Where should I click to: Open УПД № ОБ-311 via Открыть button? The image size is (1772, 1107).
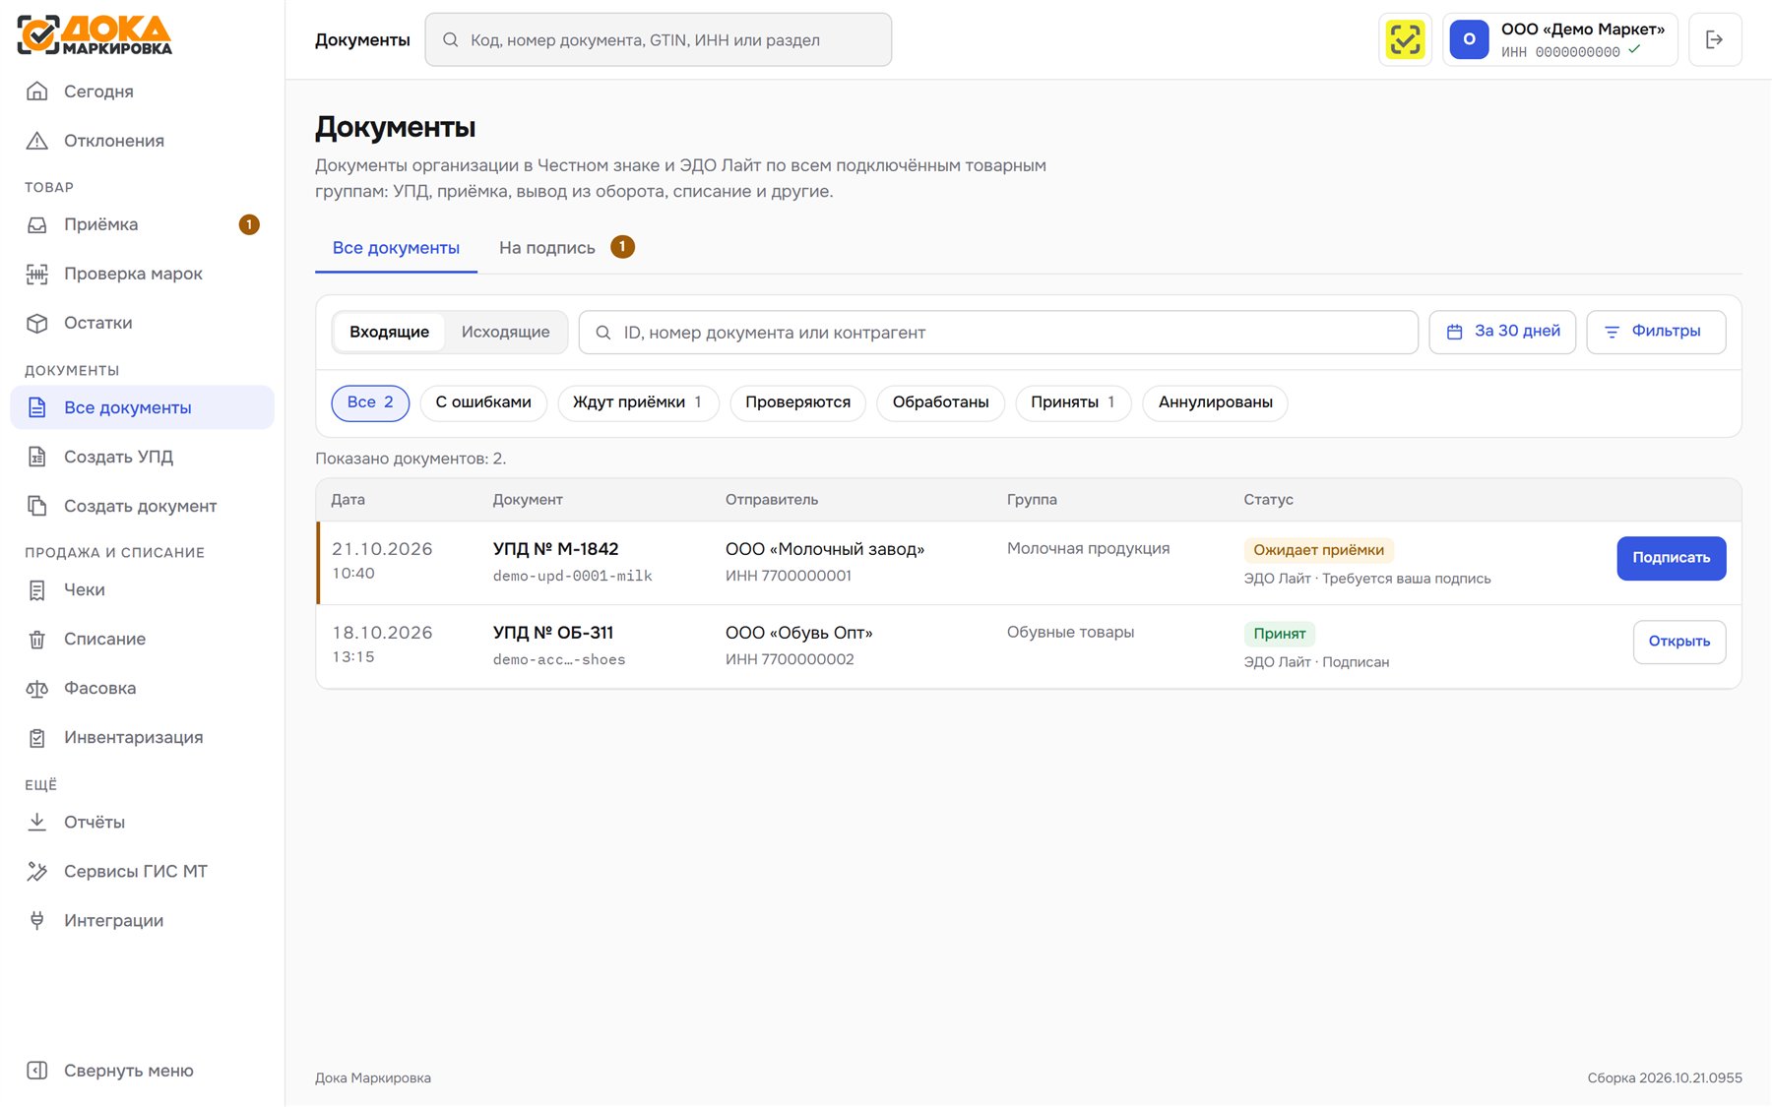pyautogui.click(x=1678, y=642)
